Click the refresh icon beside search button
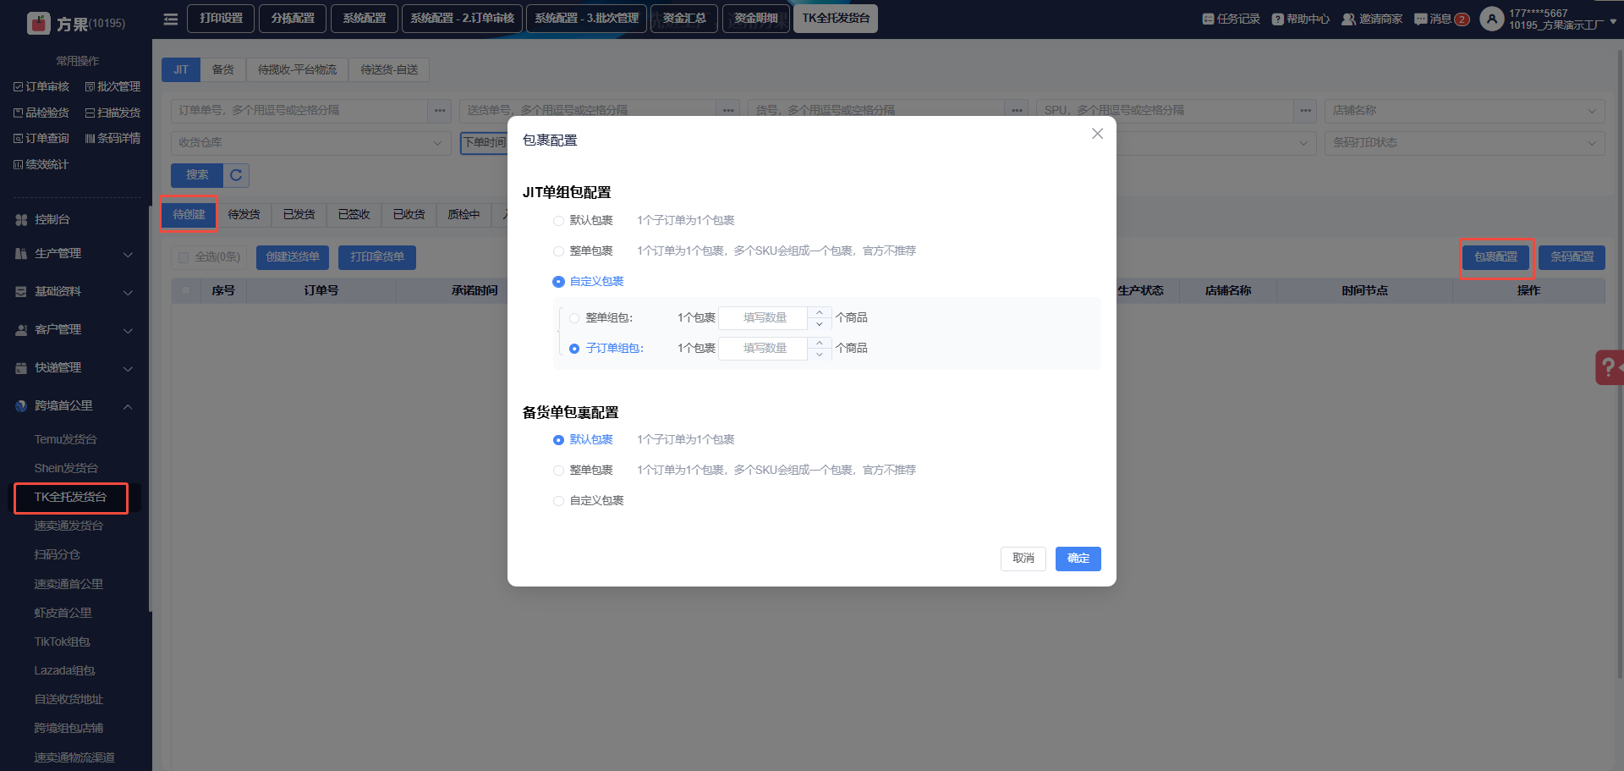The height and width of the screenshot is (771, 1624). (236, 175)
